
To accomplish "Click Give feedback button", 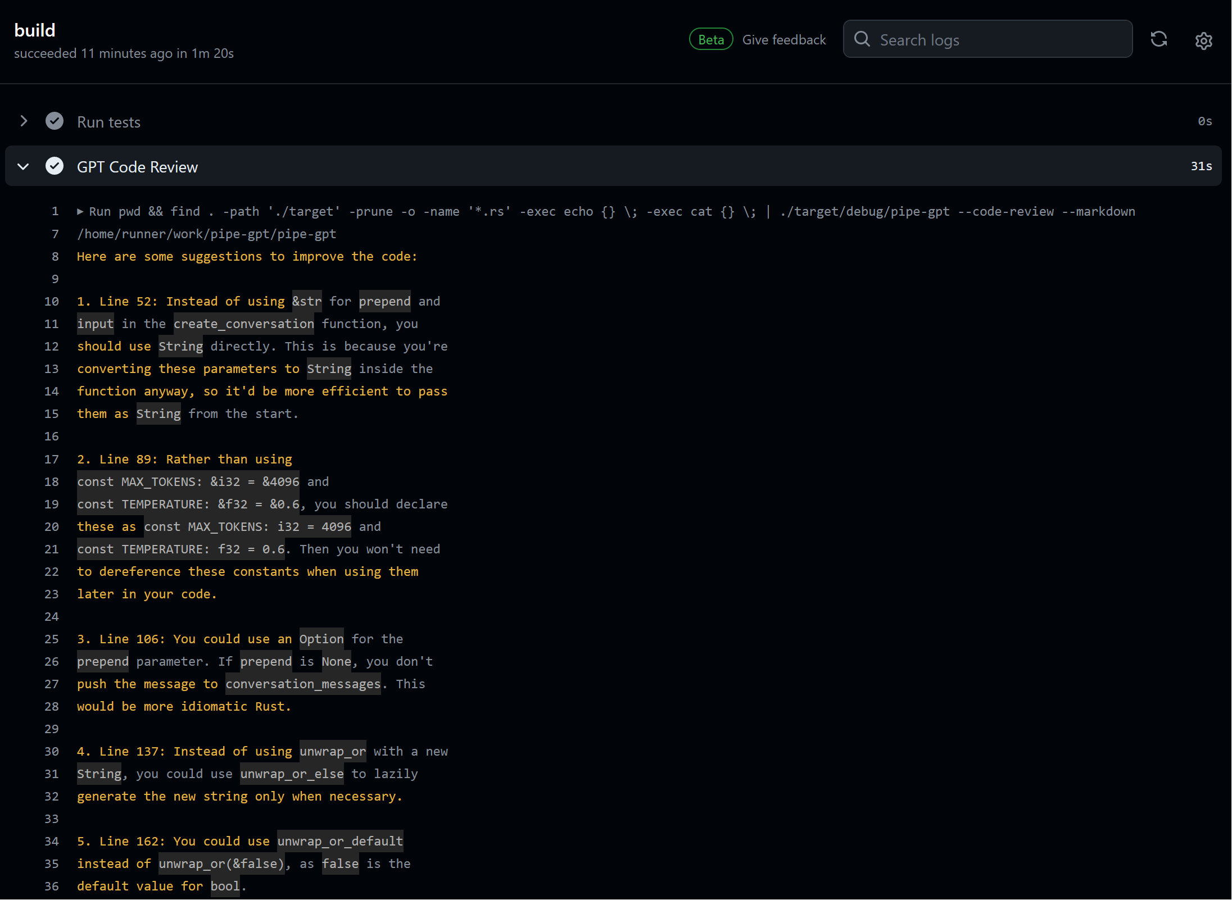I will pos(785,39).
